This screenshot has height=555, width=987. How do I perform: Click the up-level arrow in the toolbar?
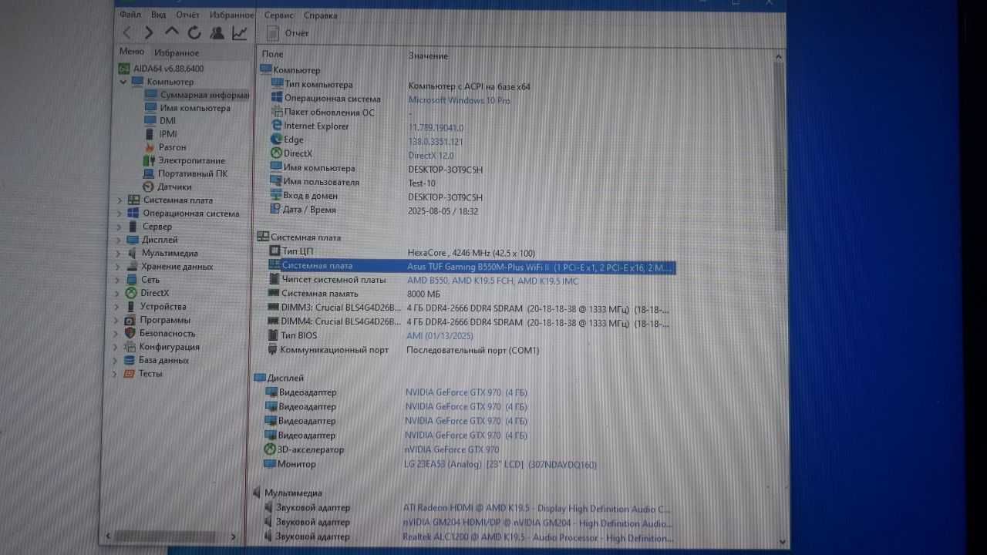[171, 32]
